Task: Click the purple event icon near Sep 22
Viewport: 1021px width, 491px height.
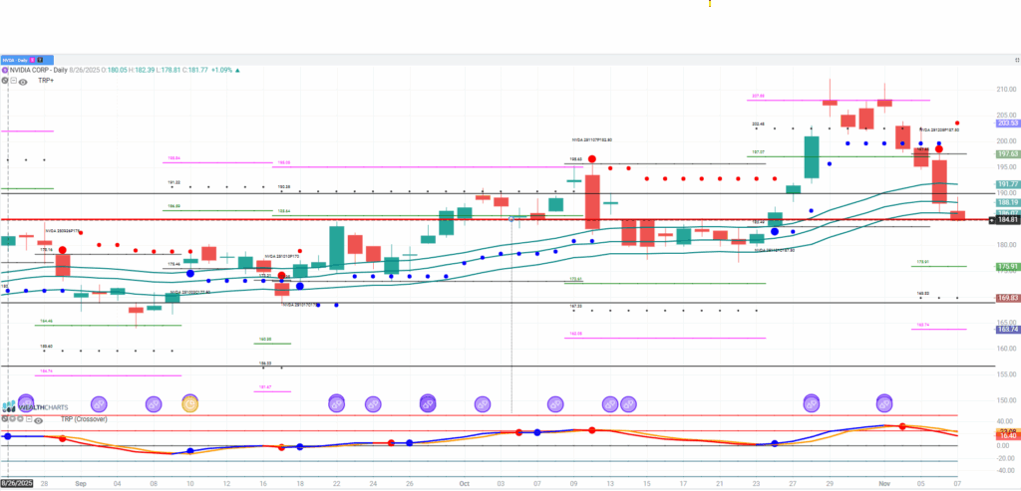Action: [x=336, y=403]
